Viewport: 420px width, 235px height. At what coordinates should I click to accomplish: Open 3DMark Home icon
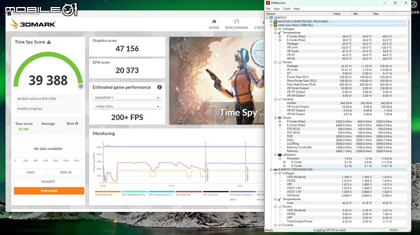pos(214,22)
